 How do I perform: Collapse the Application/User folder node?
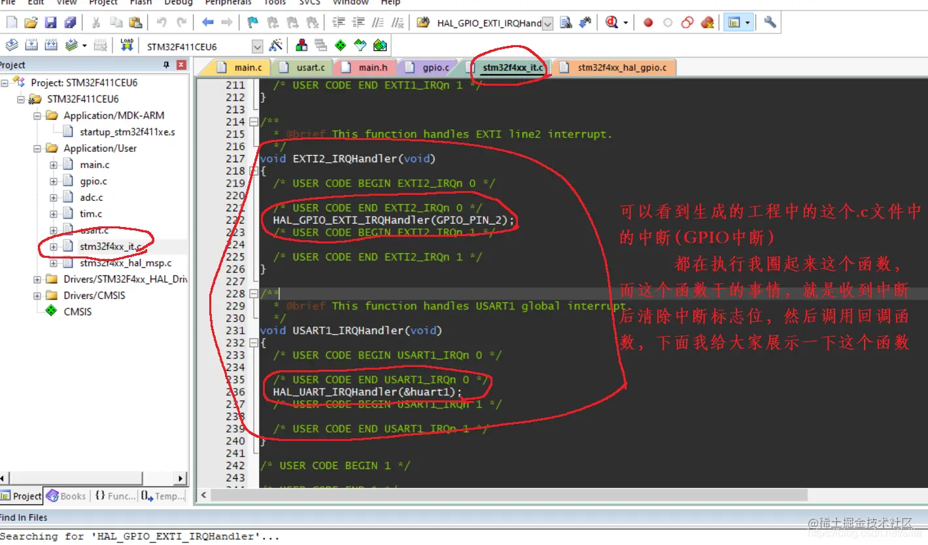[37, 149]
